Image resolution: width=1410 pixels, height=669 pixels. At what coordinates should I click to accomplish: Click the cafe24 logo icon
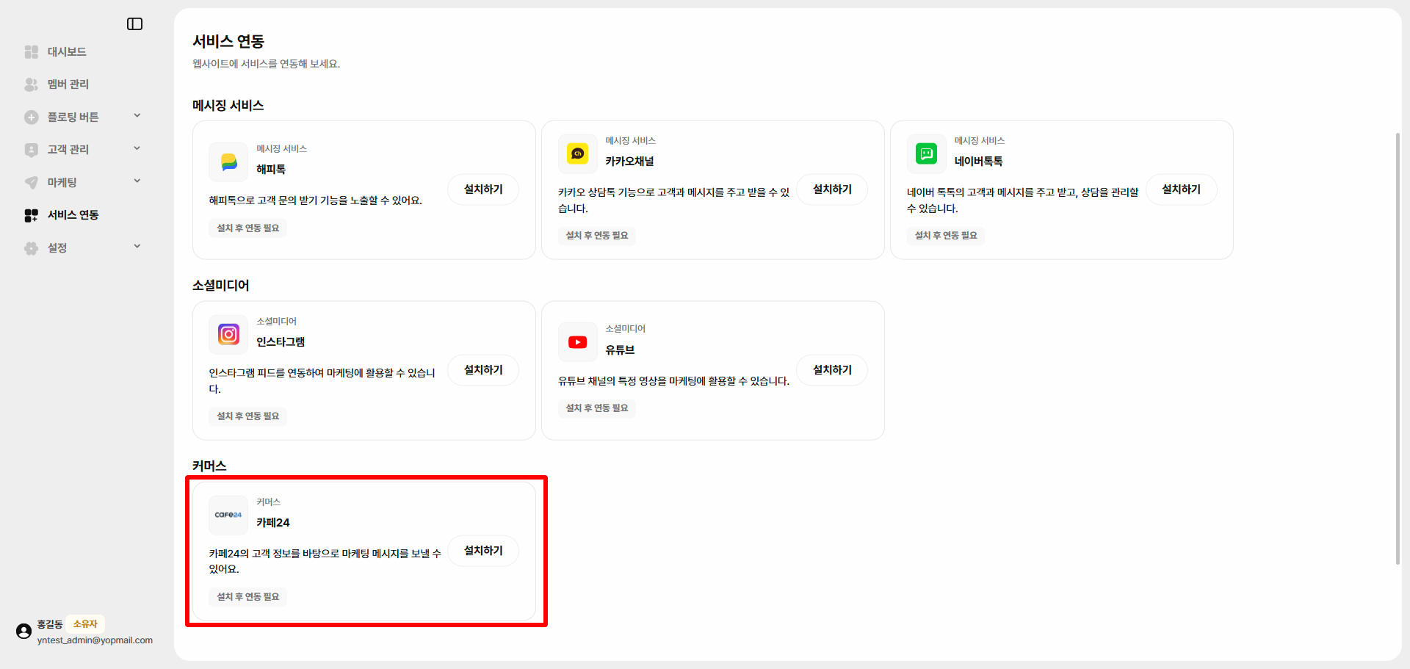[x=228, y=515]
